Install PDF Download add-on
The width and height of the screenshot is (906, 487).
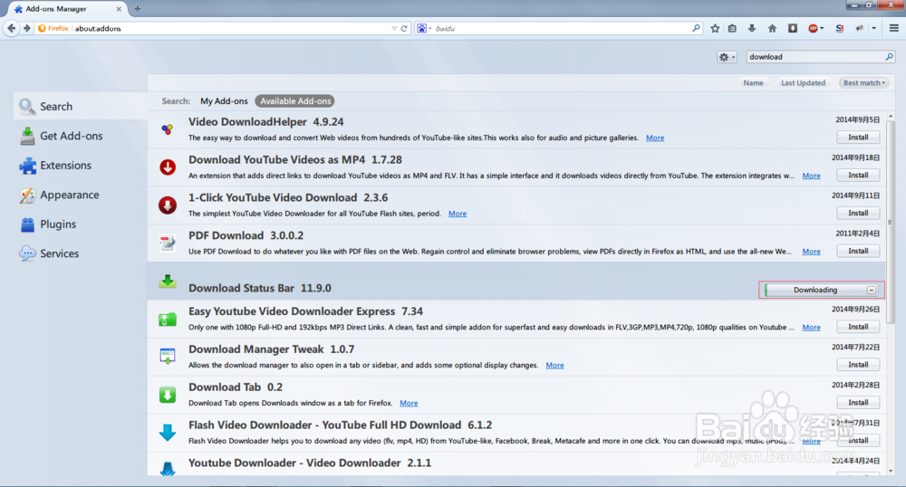858,251
